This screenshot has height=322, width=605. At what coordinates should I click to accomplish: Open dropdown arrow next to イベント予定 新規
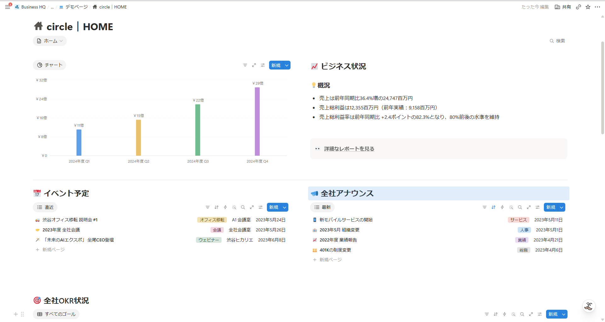coord(285,207)
